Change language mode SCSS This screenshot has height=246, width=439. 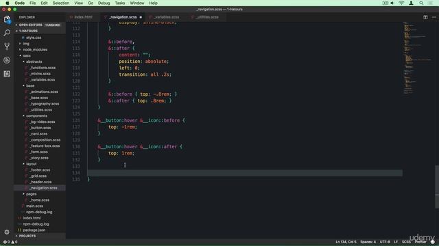tap(406, 242)
